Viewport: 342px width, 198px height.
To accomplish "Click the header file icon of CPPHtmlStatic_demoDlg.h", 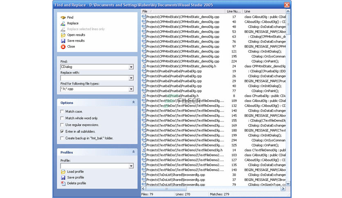I will click(144, 66).
